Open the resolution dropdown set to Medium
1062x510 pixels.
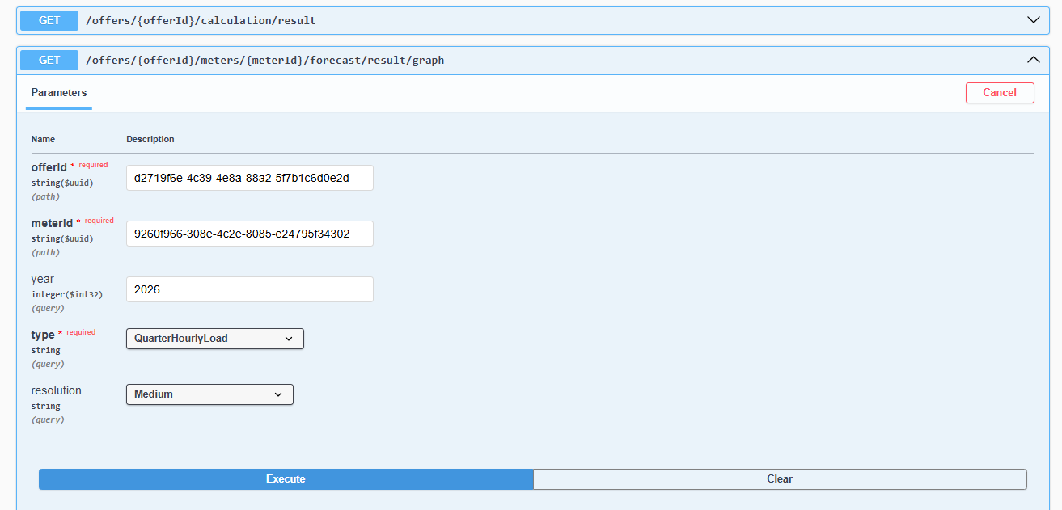(x=209, y=394)
